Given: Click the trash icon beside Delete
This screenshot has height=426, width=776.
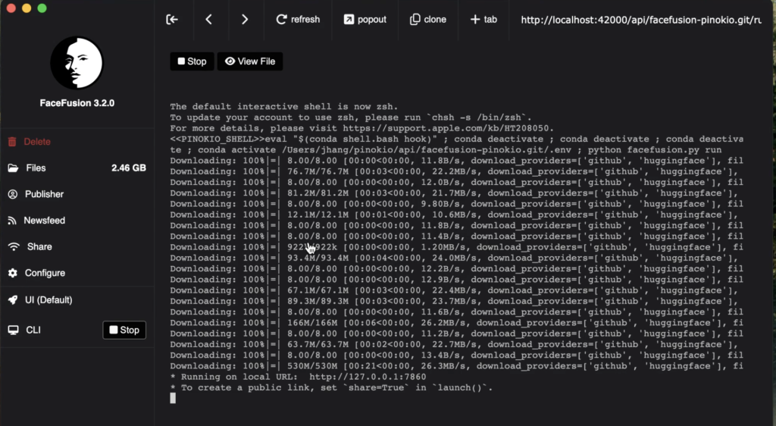Looking at the screenshot, I should 12,142.
